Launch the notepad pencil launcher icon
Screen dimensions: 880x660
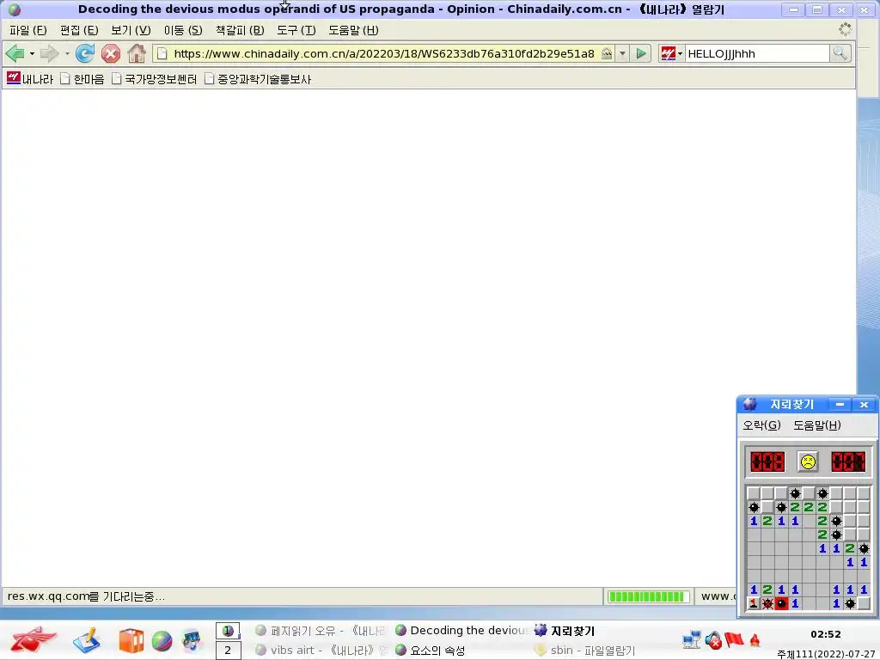87,640
